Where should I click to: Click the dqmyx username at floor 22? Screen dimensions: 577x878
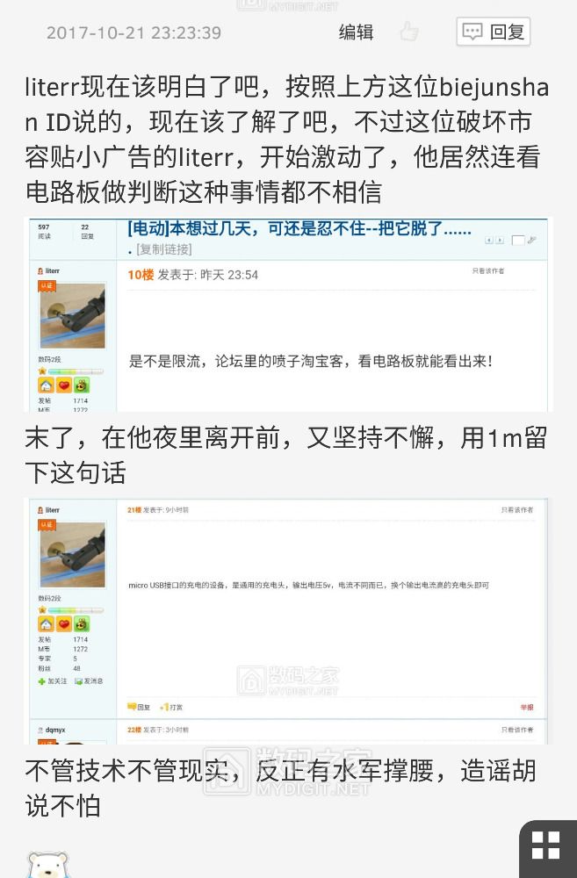(55, 730)
